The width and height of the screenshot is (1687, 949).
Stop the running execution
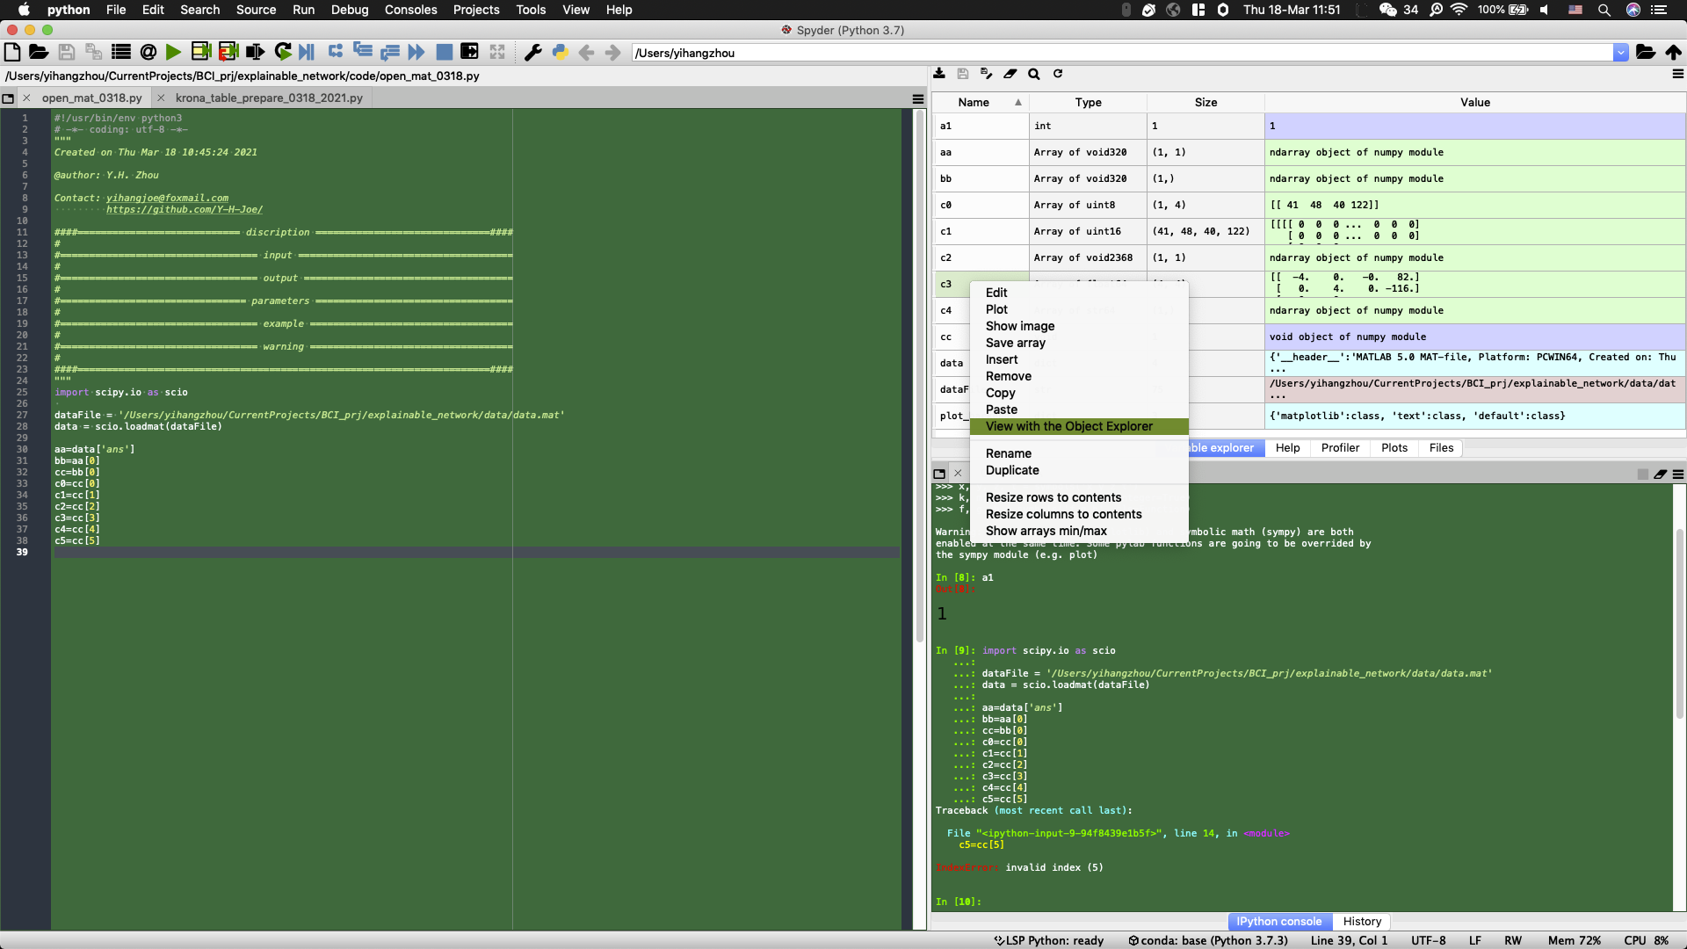(445, 52)
